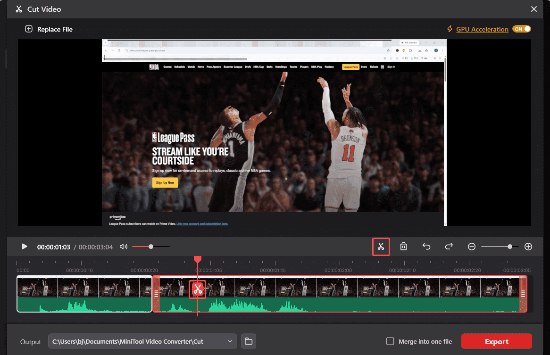Click ruler label 00:00:02:20
This screenshot has height=355, width=550.
(467, 270)
